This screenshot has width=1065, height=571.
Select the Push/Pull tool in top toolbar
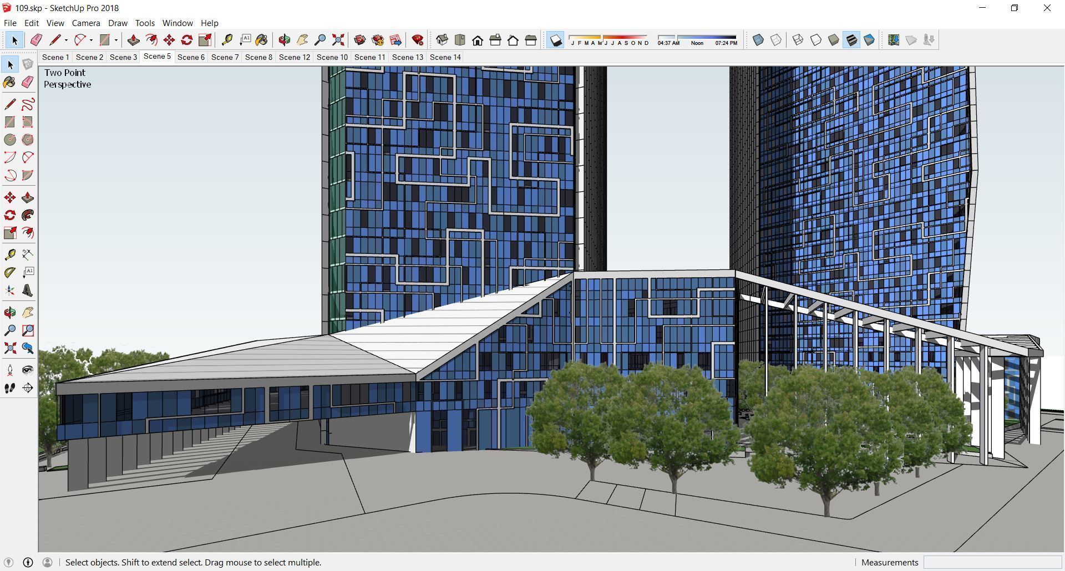pyautogui.click(x=133, y=40)
